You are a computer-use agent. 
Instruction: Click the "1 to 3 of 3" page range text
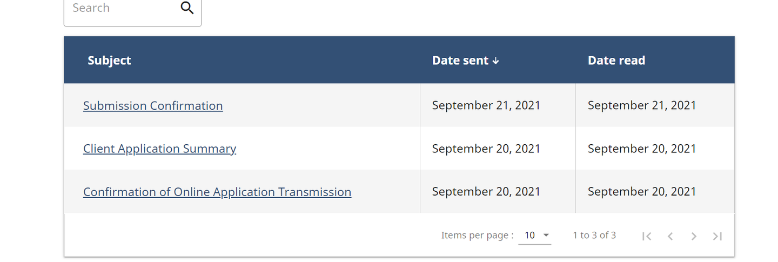pos(594,236)
